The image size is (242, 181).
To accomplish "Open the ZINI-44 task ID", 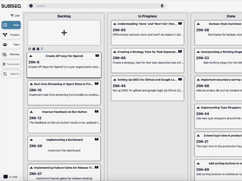I will click(203, 114).
